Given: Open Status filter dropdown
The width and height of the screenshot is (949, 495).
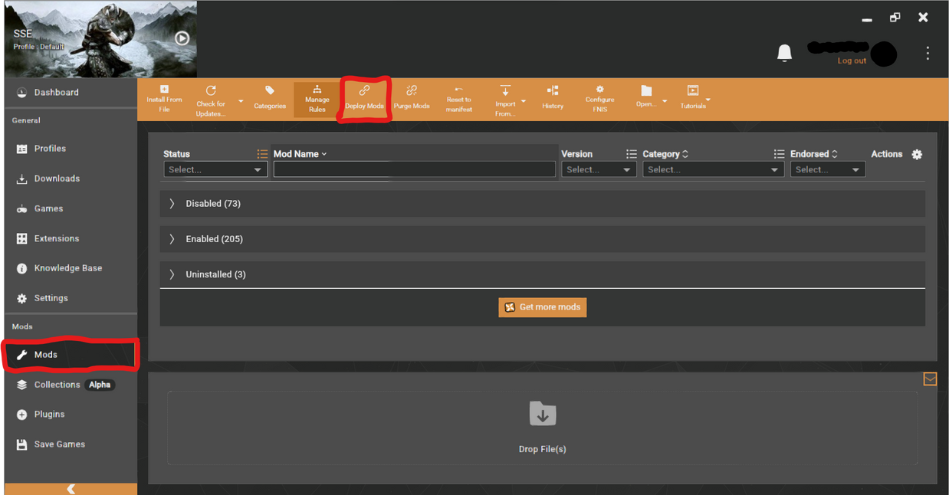Looking at the screenshot, I should 215,169.
